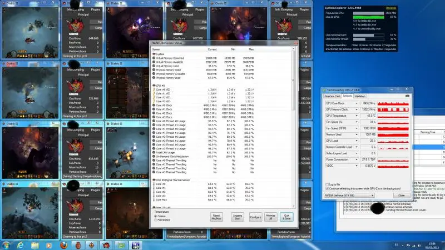The height and width of the screenshot is (250, 445).
Task: Enable Log to file checkbox in GPU-Z
Action: point(327,184)
